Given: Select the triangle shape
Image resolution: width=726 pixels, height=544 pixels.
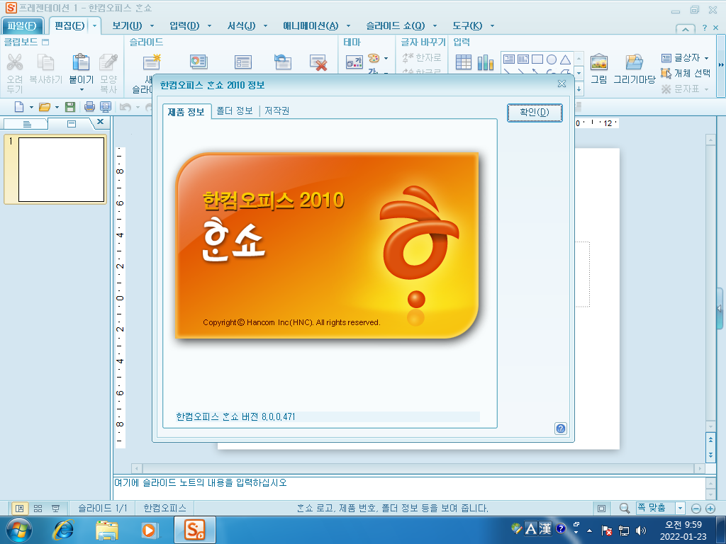Looking at the screenshot, I should (x=565, y=59).
